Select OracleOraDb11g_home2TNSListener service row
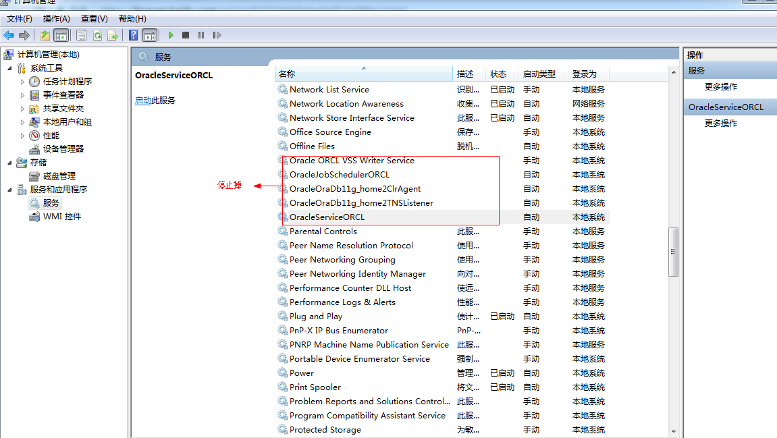Screen dimensions: 777x438 [x=361, y=203]
